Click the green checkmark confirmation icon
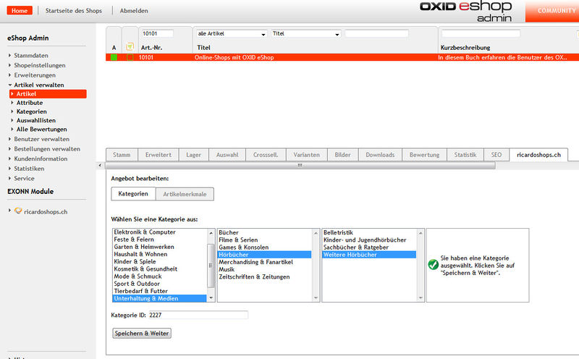 [x=433, y=264]
